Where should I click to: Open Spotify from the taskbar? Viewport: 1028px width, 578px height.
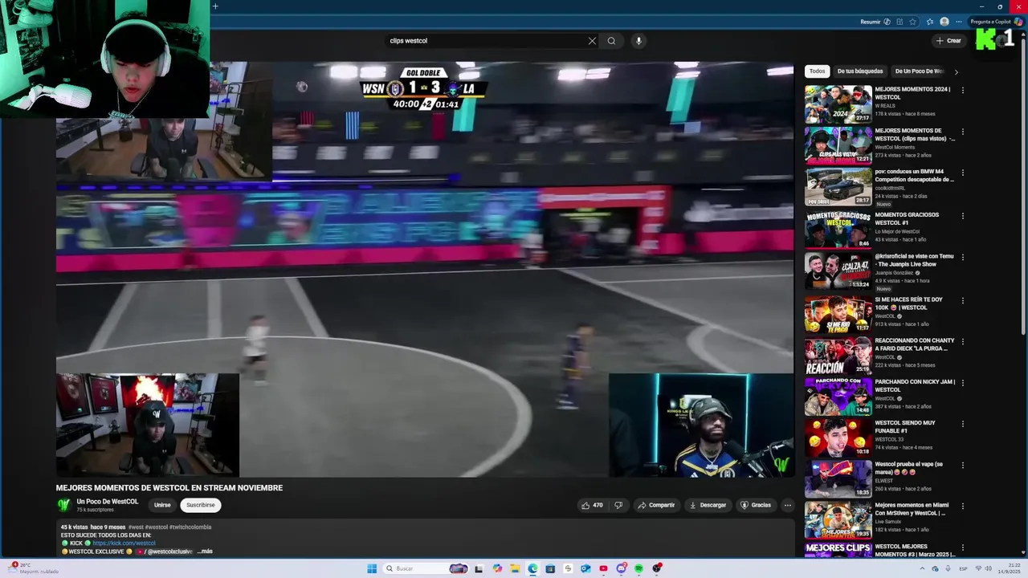[638, 568]
